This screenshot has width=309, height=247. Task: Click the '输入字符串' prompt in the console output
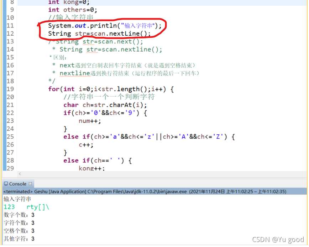pyautogui.click(x=17, y=199)
